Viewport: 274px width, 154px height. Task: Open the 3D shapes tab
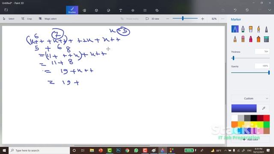click(x=96, y=10)
